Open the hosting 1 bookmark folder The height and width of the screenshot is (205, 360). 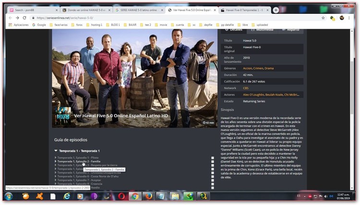click(x=95, y=25)
